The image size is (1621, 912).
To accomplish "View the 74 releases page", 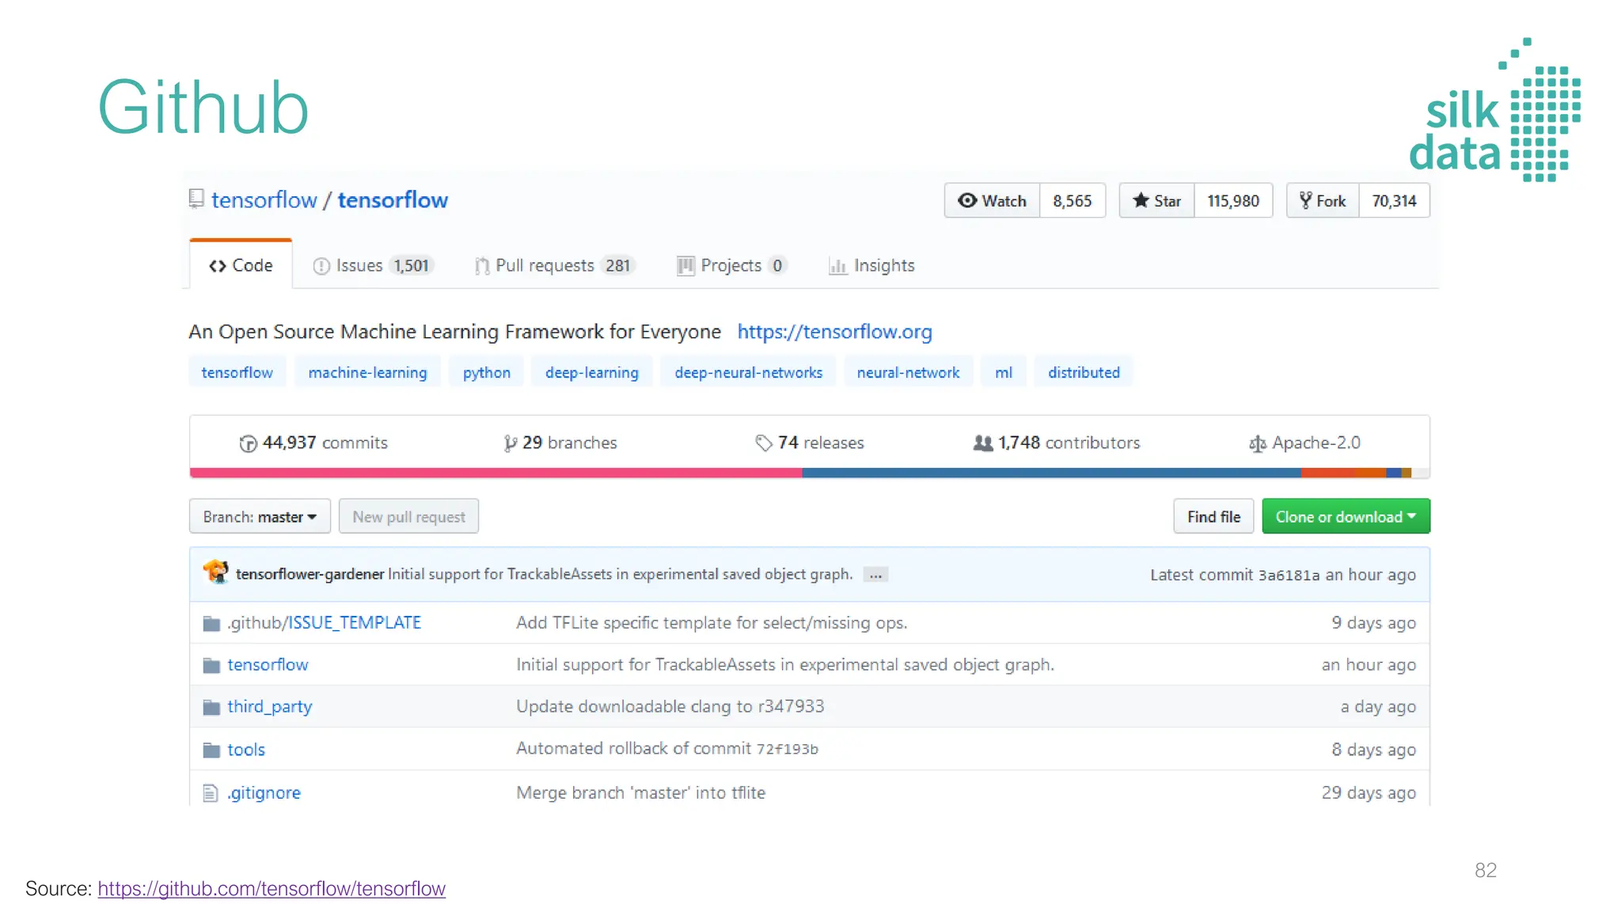I will click(x=810, y=443).
